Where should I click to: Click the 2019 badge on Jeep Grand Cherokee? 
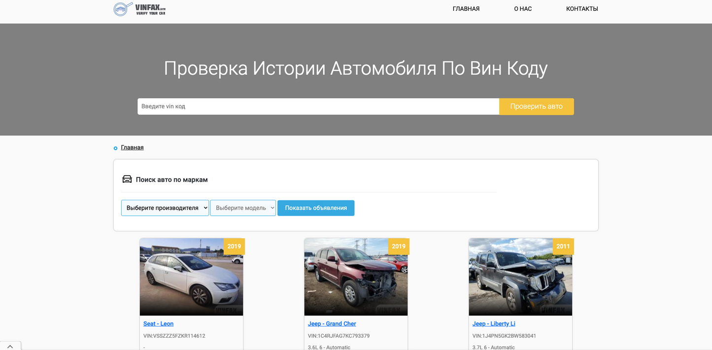[x=399, y=246]
